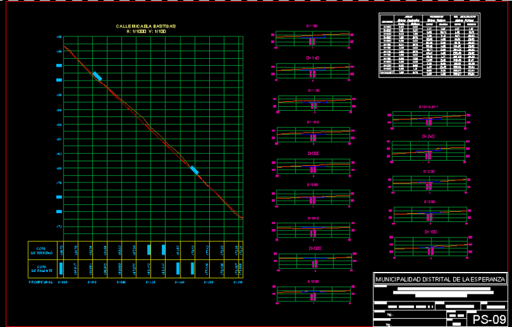This screenshot has width=512, height=327.
Task: Select the lower blue marker on profile line
Action: 195,170
